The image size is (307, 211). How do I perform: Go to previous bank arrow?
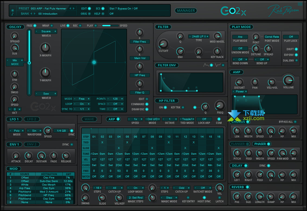[x=31, y=14]
